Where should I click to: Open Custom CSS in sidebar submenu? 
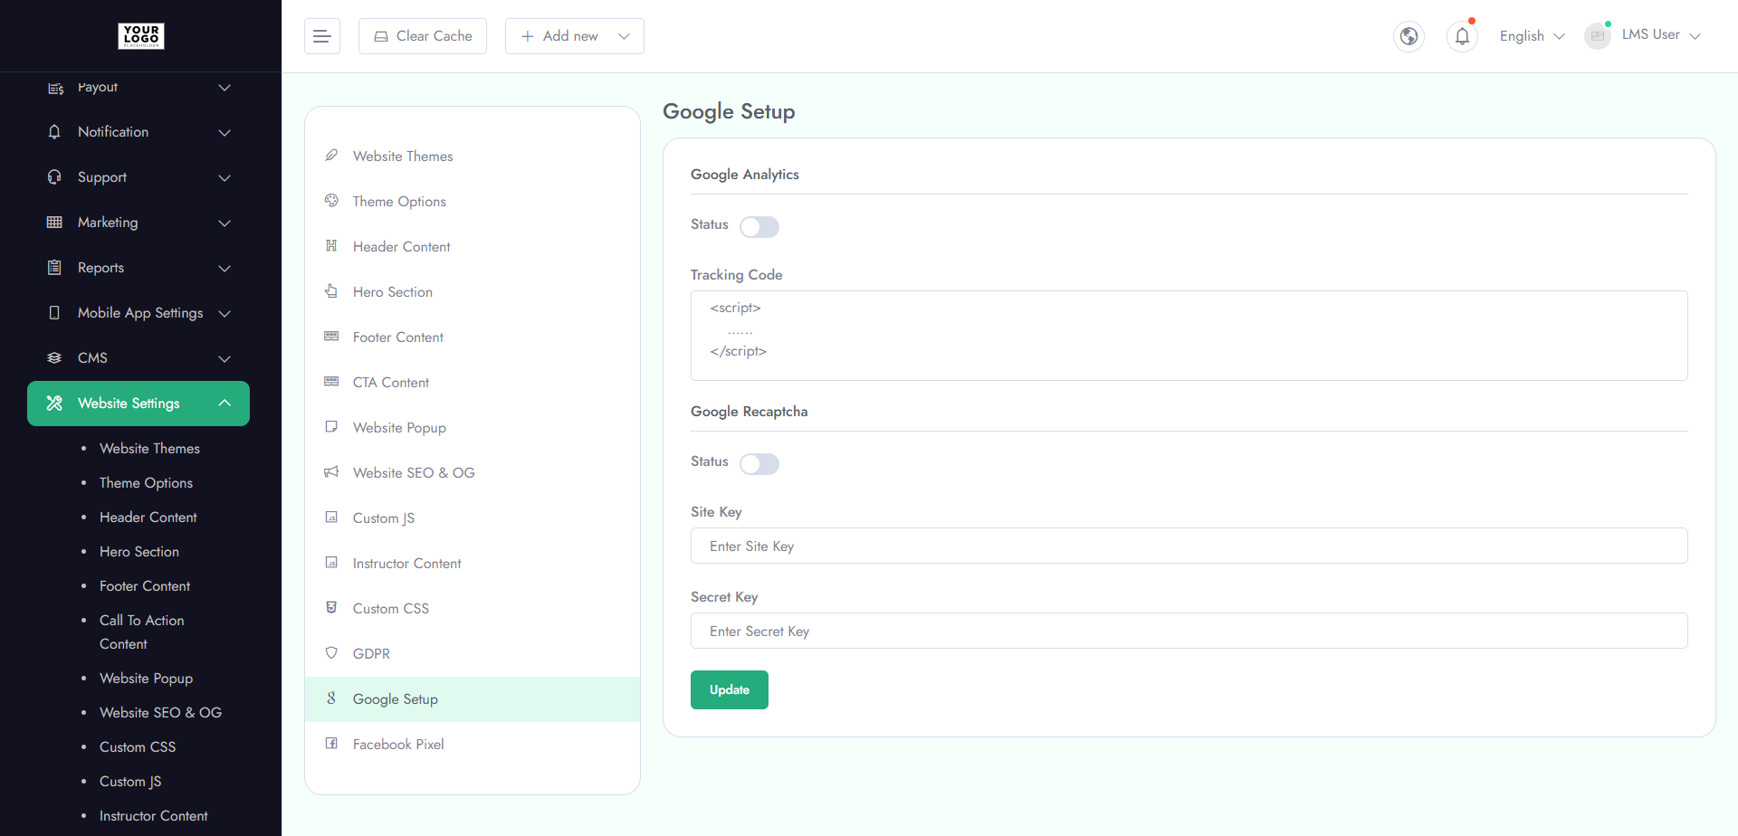[138, 747]
